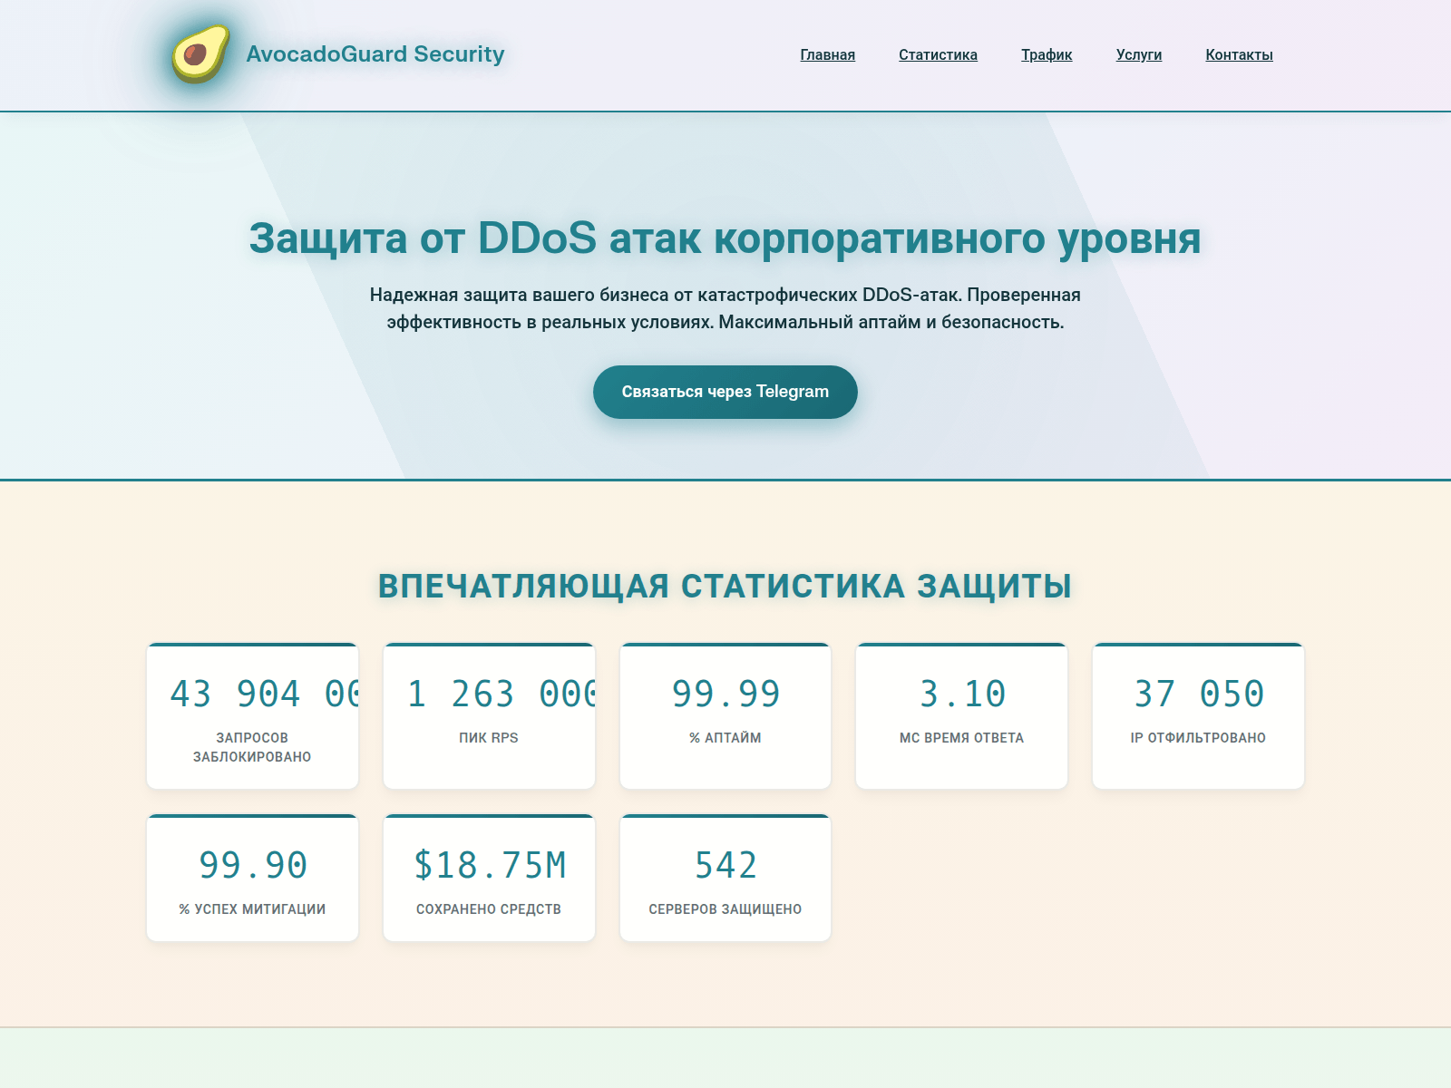This screenshot has height=1088, width=1451.
Task: Click the avocado logo icon
Action: click(200, 54)
